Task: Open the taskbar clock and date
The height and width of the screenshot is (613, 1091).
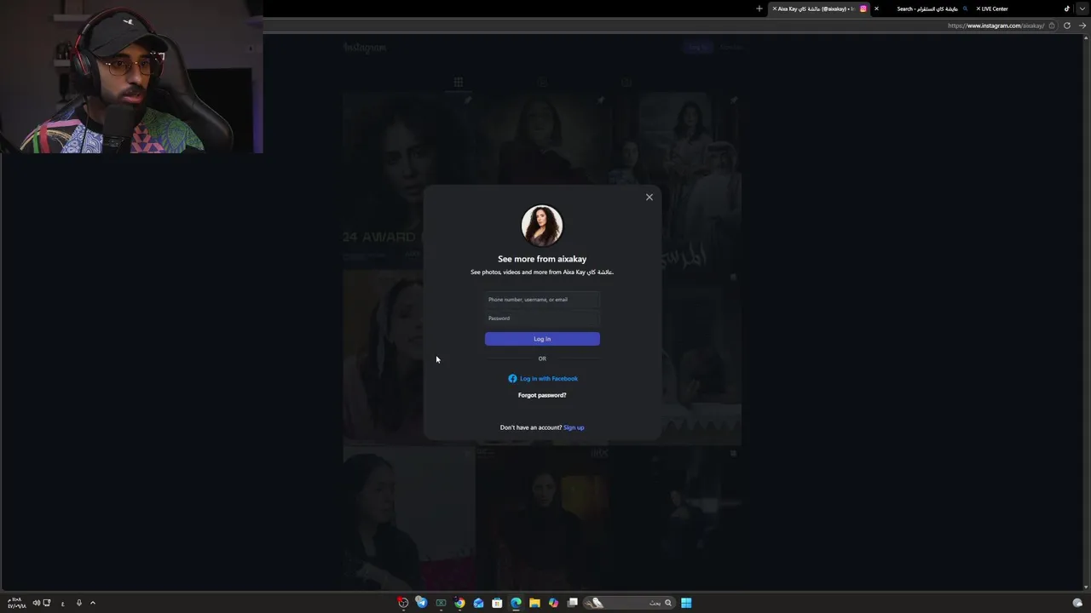Action: pos(16,603)
